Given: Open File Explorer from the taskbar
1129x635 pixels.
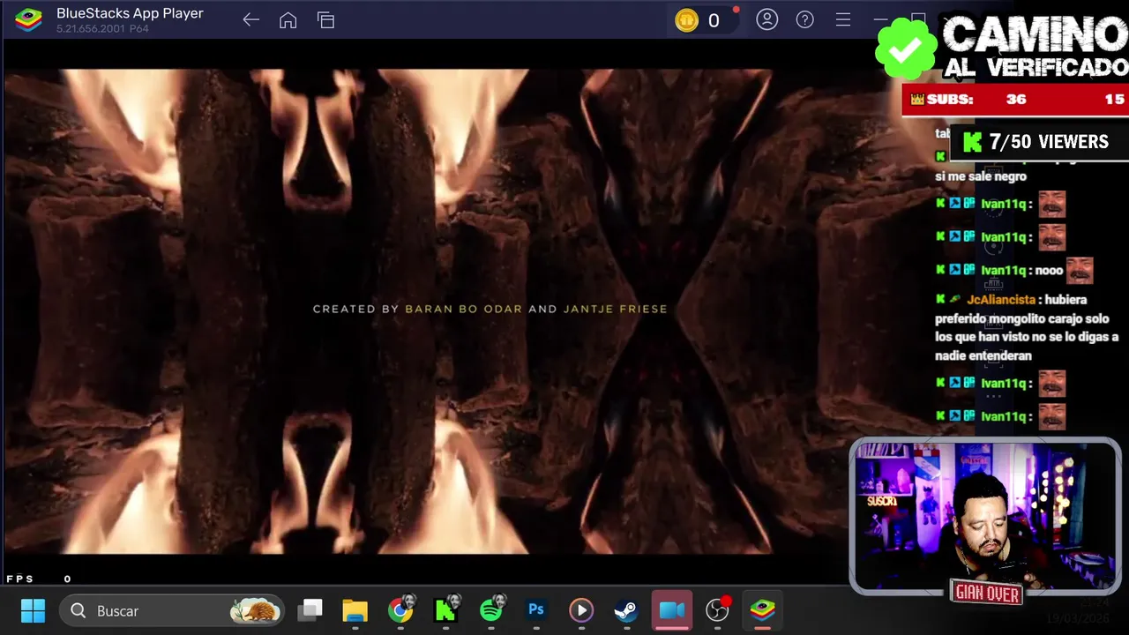Looking at the screenshot, I should pos(355,610).
